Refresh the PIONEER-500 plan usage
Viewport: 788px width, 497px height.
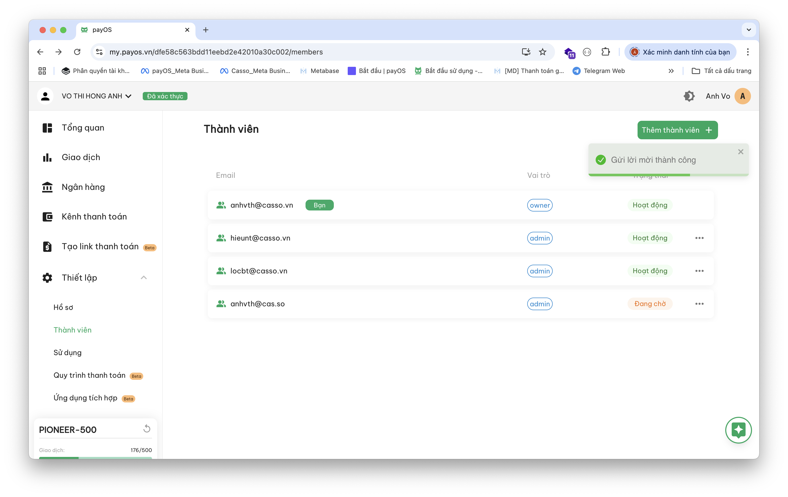point(147,428)
